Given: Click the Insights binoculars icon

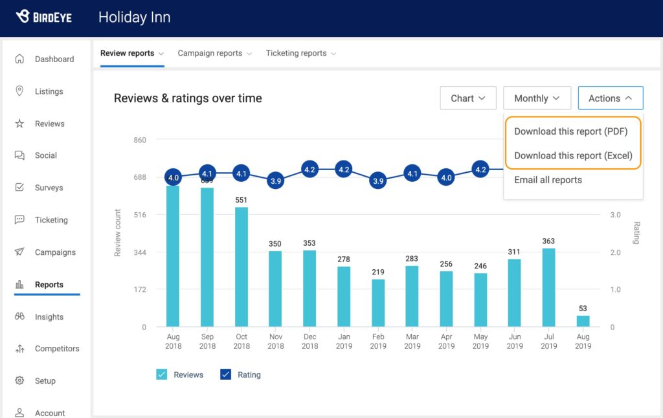Looking at the screenshot, I should [x=19, y=316].
